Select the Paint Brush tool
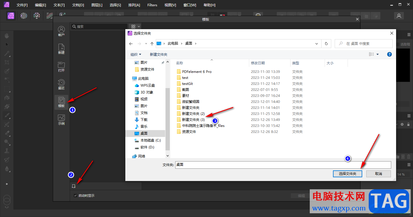413x217 pixels. [7, 116]
